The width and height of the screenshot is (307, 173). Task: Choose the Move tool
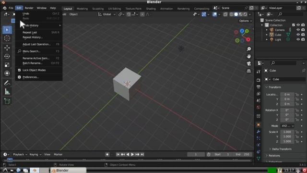(7, 48)
